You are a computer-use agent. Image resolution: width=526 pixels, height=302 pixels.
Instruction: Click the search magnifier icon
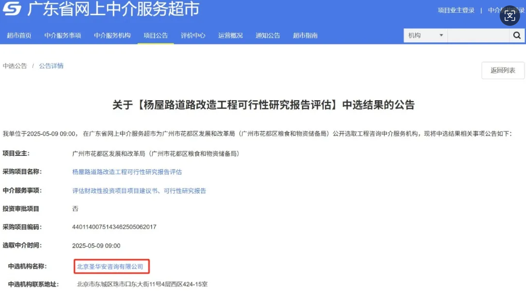pos(517,35)
